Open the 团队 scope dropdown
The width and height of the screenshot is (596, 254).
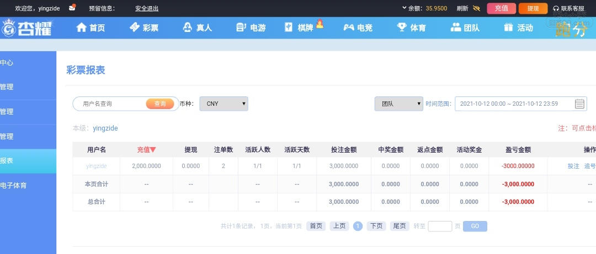[399, 104]
